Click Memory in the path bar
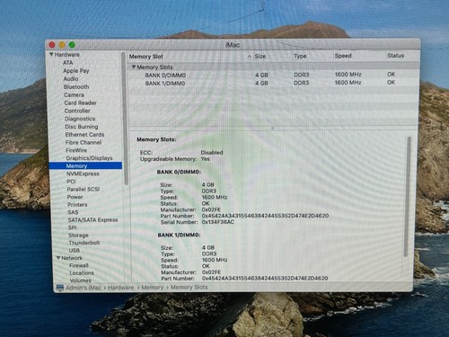 [153, 288]
